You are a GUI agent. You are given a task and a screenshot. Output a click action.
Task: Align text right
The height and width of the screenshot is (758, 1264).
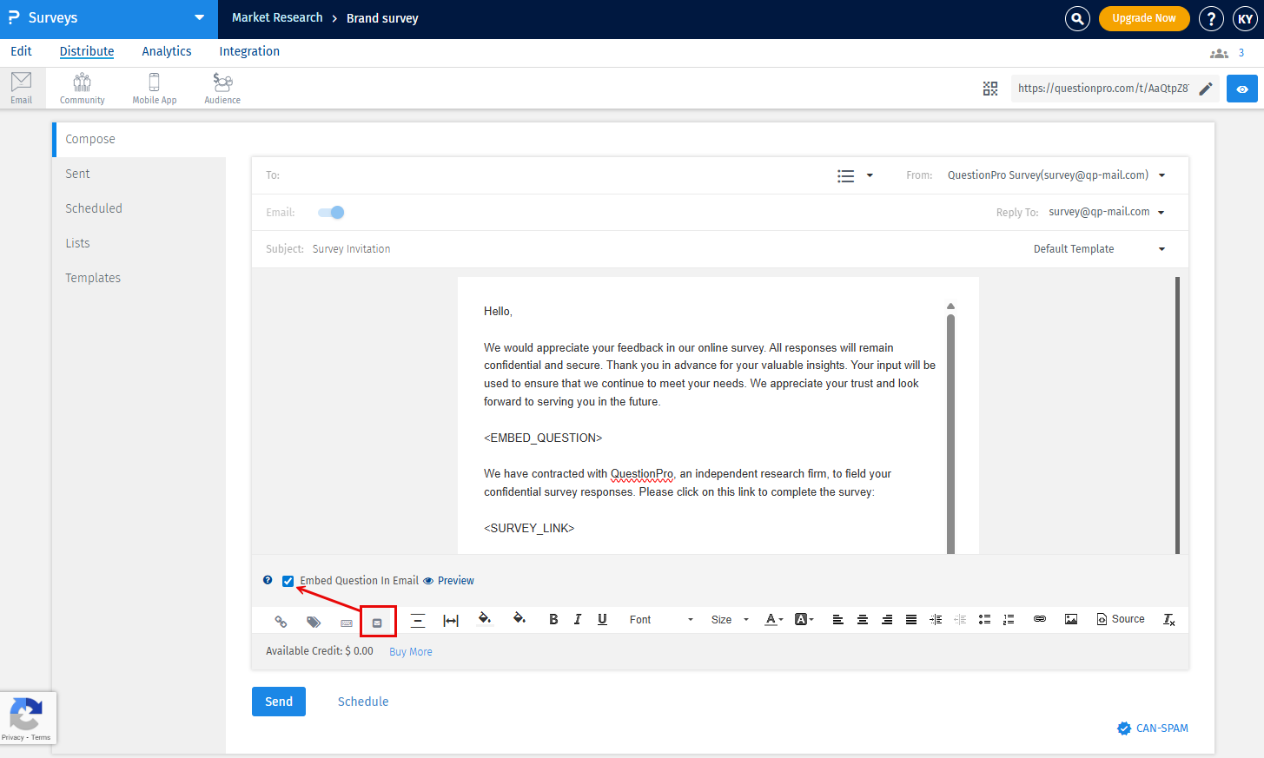pos(887,619)
